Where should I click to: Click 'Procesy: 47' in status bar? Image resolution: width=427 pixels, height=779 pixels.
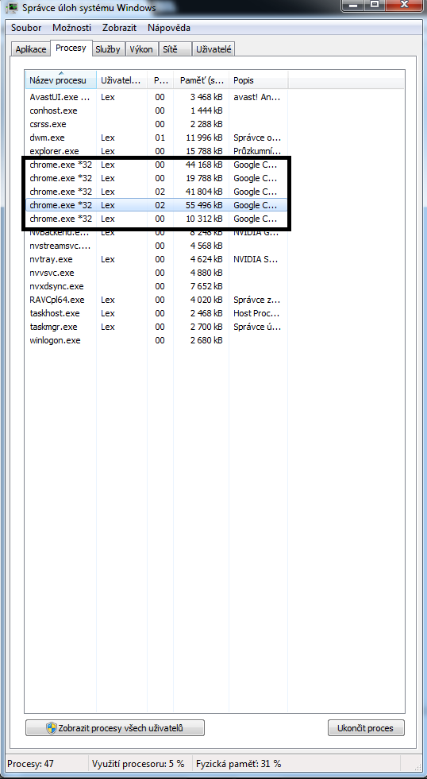pos(29,764)
